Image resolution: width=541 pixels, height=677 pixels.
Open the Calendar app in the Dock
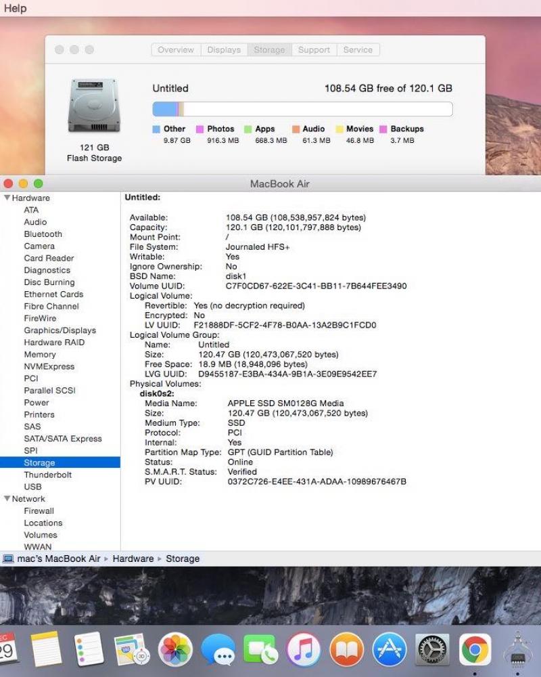[x=7, y=649]
